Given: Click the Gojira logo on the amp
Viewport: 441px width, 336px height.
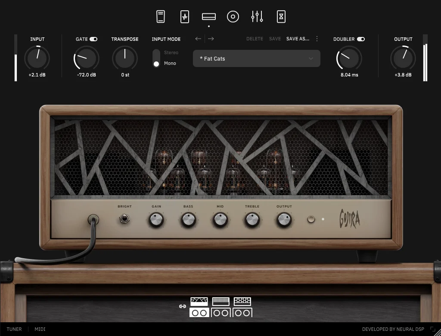Looking at the screenshot, I should (350, 219).
